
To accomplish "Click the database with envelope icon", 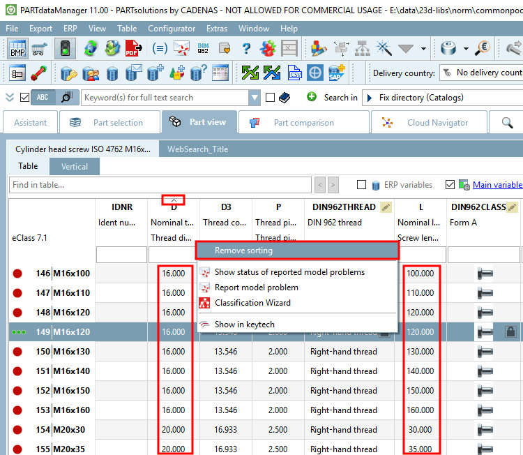I will coord(133,73).
